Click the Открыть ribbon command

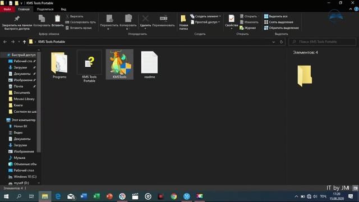pyautogui.click(x=249, y=16)
